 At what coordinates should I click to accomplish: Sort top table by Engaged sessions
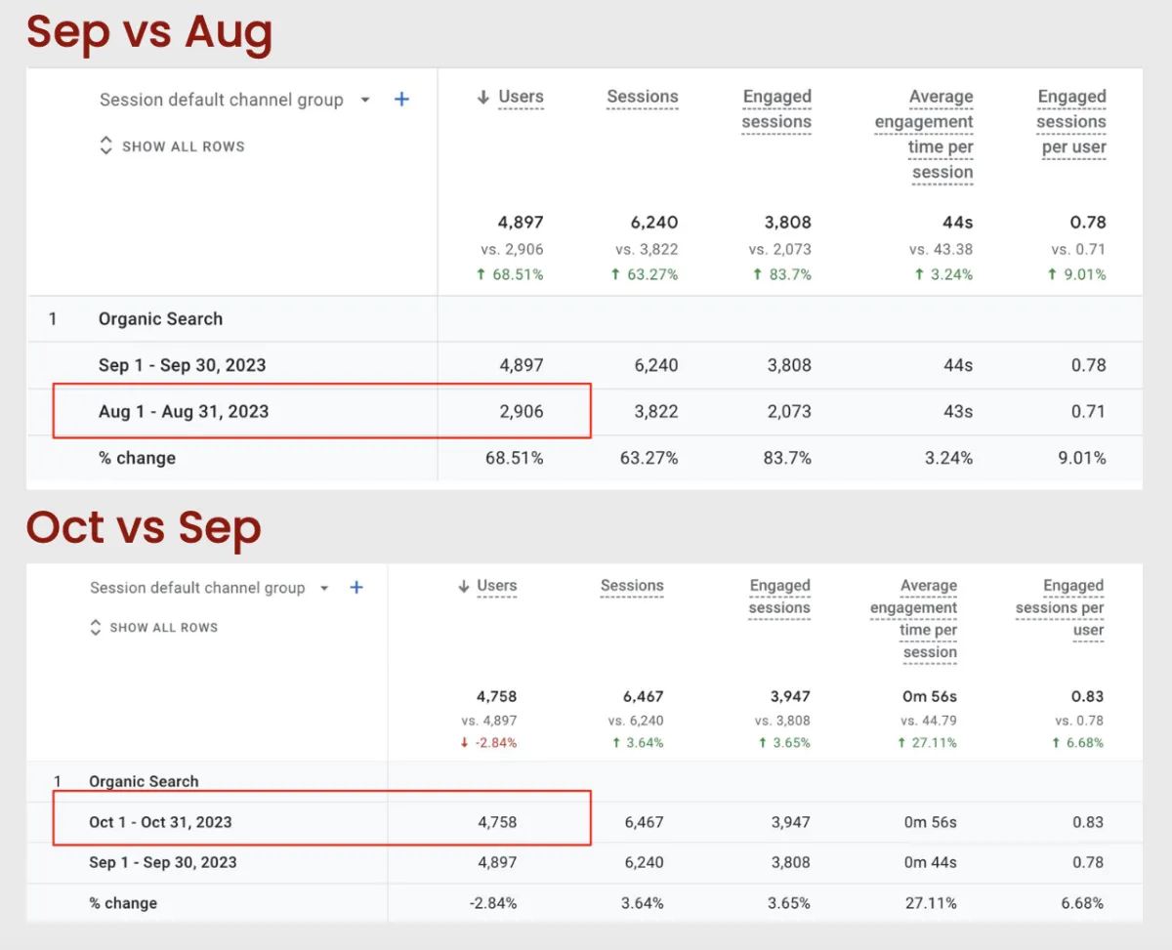[776, 108]
